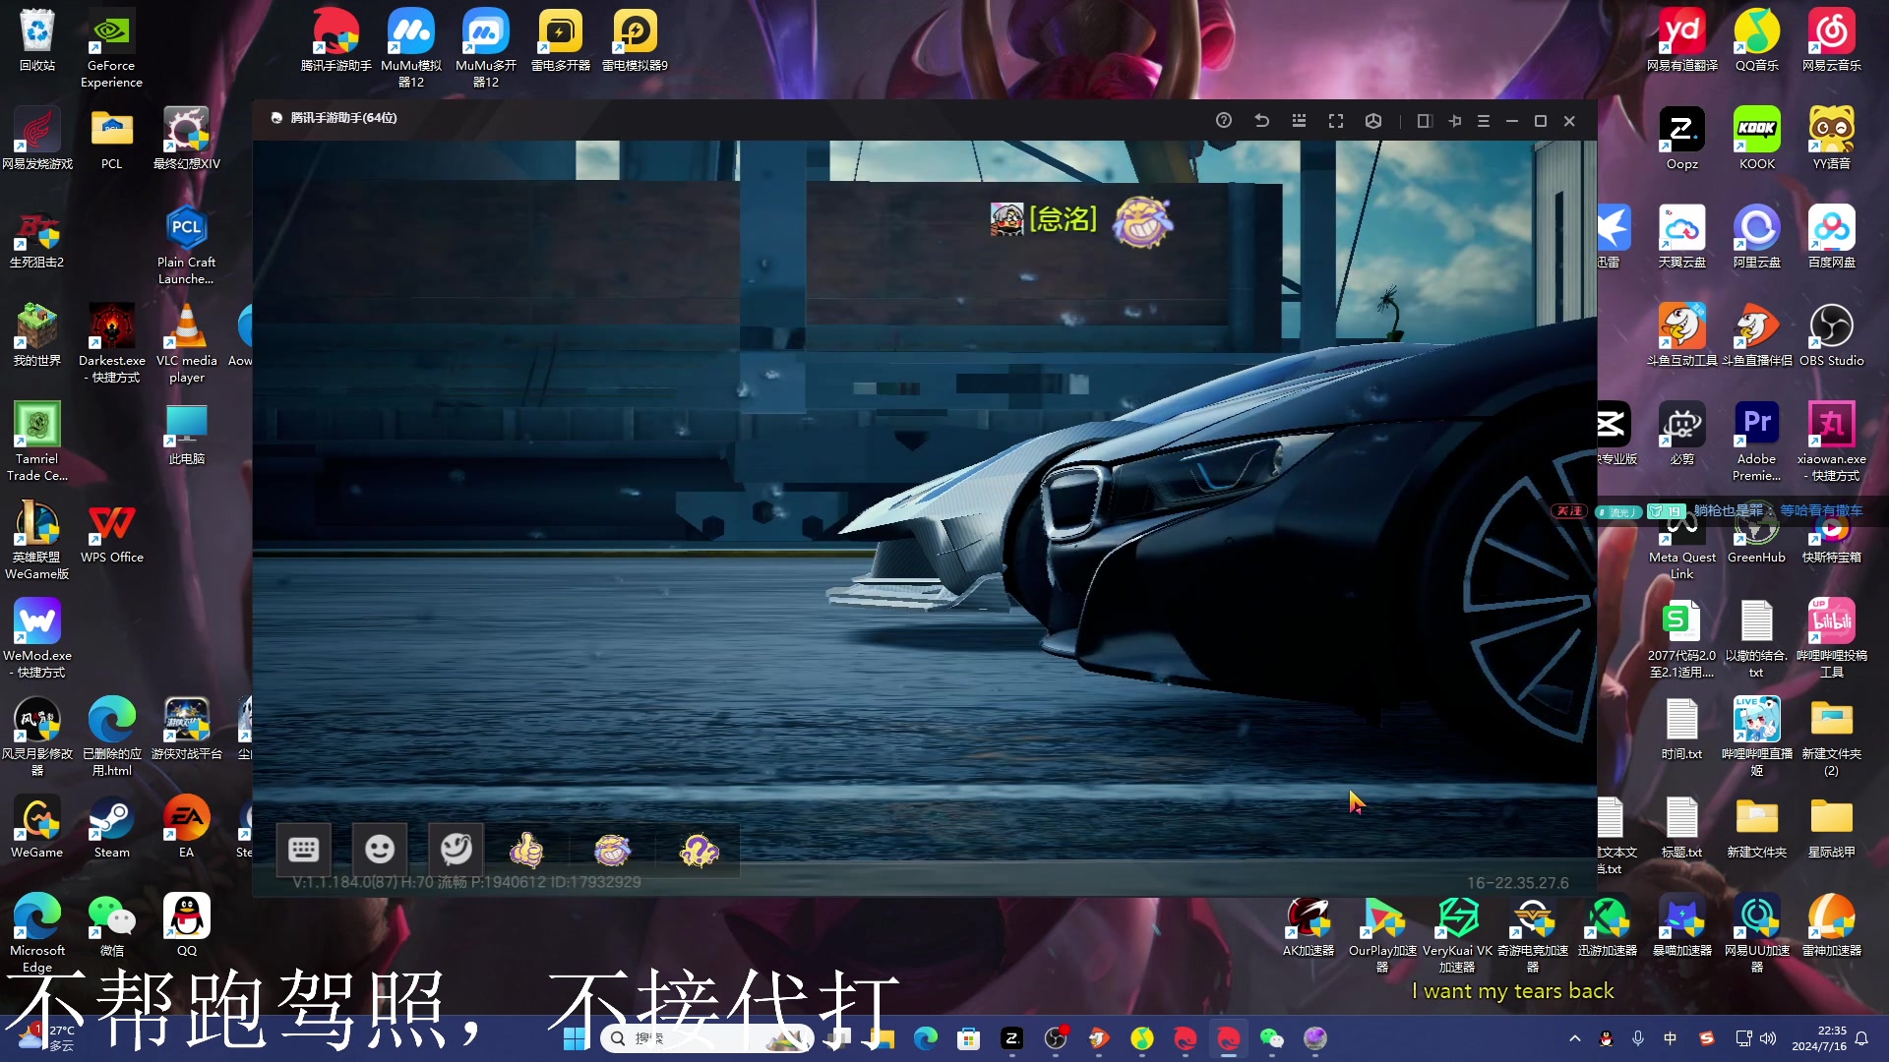Launch 网易云音乐 desktop icon
1889x1062 pixels.
(1832, 41)
